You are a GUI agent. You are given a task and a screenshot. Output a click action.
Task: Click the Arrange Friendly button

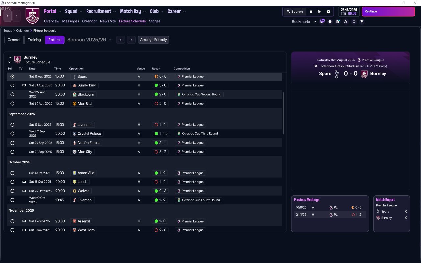tap(154, 40)
